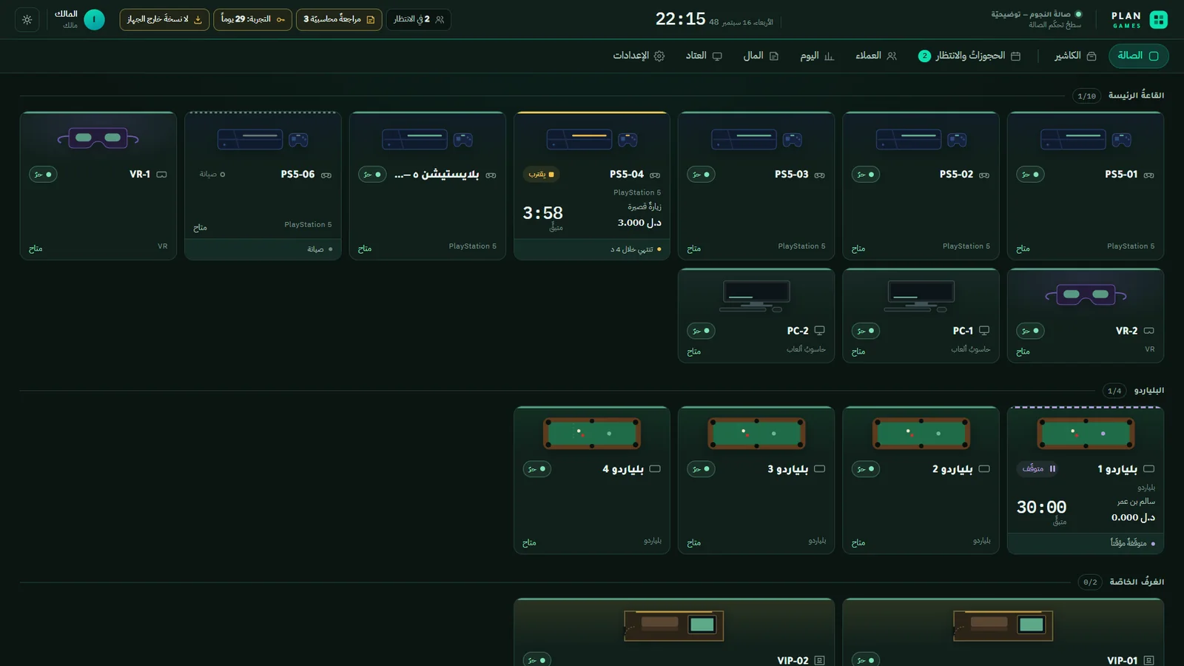Click the PS5-01 console illustration
The width and height of the screenshot is (1184, 666).
[1086, 139]
